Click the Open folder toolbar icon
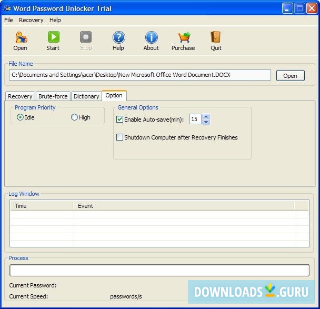 click(x=21, y=37)
